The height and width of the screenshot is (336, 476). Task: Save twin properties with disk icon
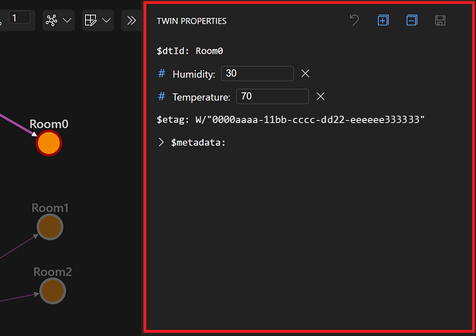click(x=440, y=20)
